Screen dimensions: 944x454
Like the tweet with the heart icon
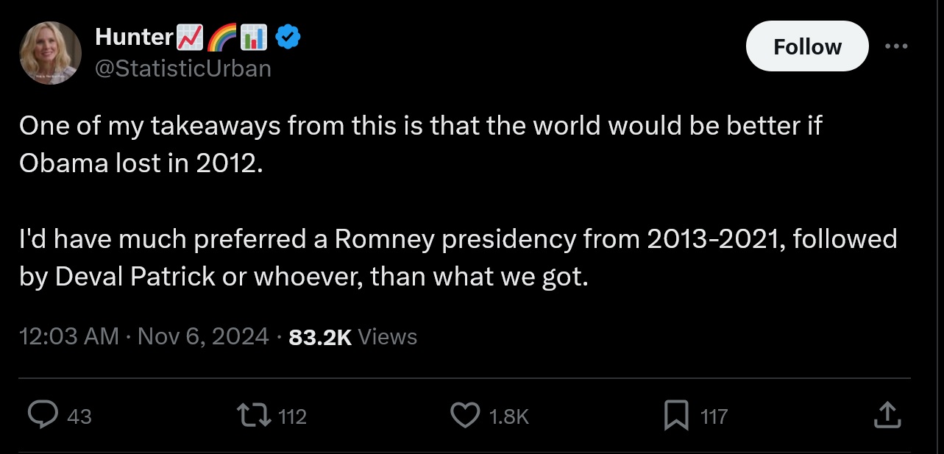point(464,416)
